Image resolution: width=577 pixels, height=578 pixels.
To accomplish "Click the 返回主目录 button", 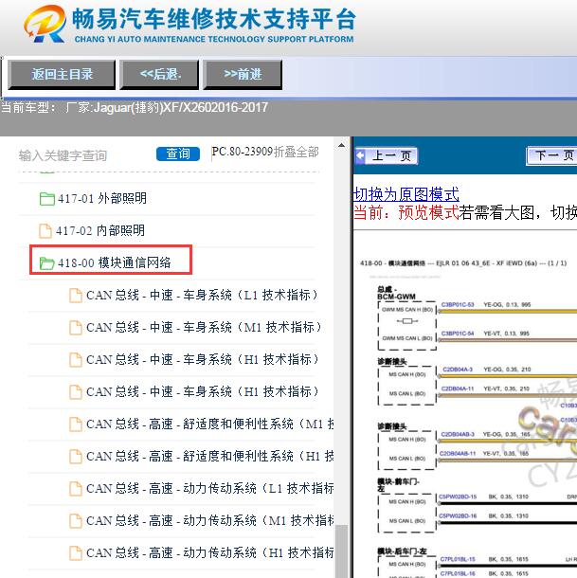I will point(62,75).
